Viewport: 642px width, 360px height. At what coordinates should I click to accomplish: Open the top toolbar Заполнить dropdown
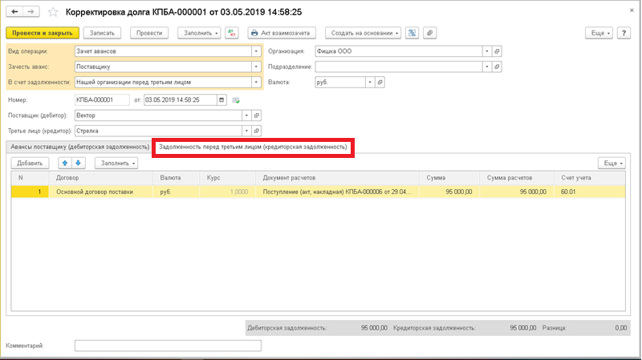(199, 33)
